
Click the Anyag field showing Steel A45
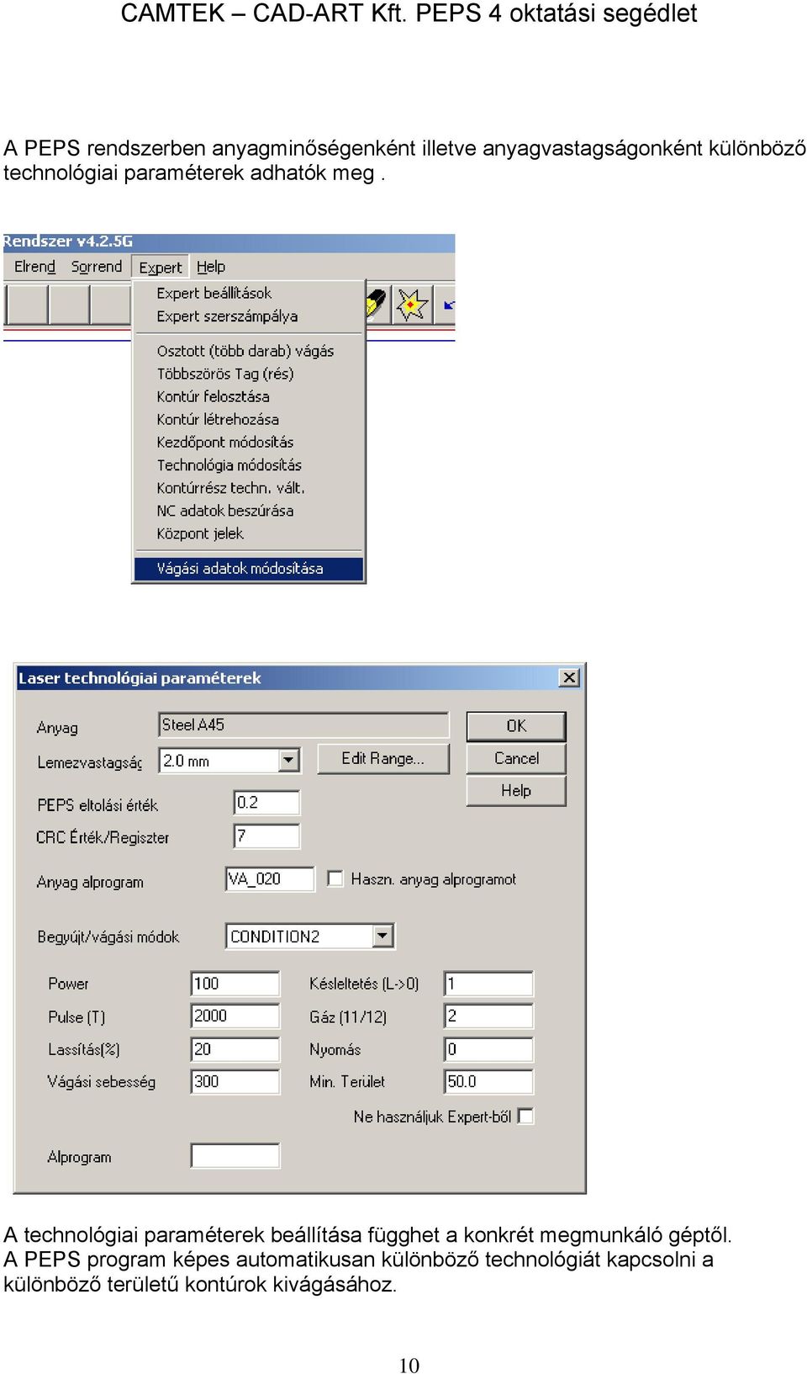click(303, 725)
